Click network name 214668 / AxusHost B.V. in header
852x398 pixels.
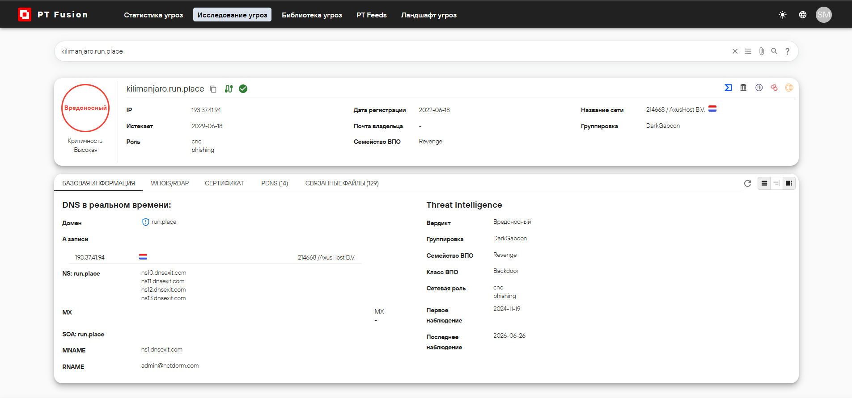pos(675,109)
